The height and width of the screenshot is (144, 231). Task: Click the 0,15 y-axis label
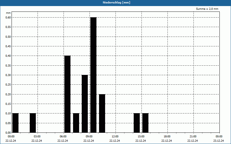tap(8, 104)
